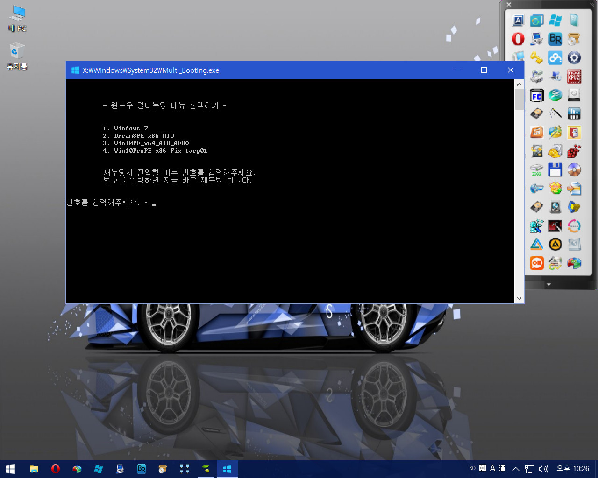Expand launcher panel with bottom arrow
The width and height of the screenshot is (598, 478).
tap(549, 284)
